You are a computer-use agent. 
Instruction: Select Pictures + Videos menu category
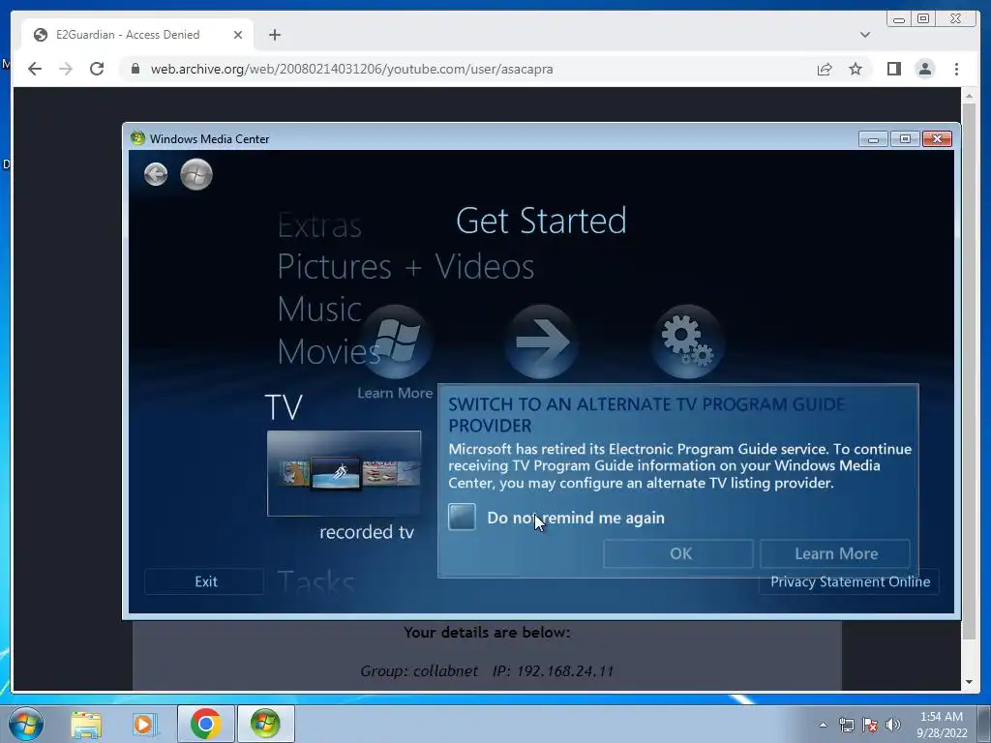(405, 267)
